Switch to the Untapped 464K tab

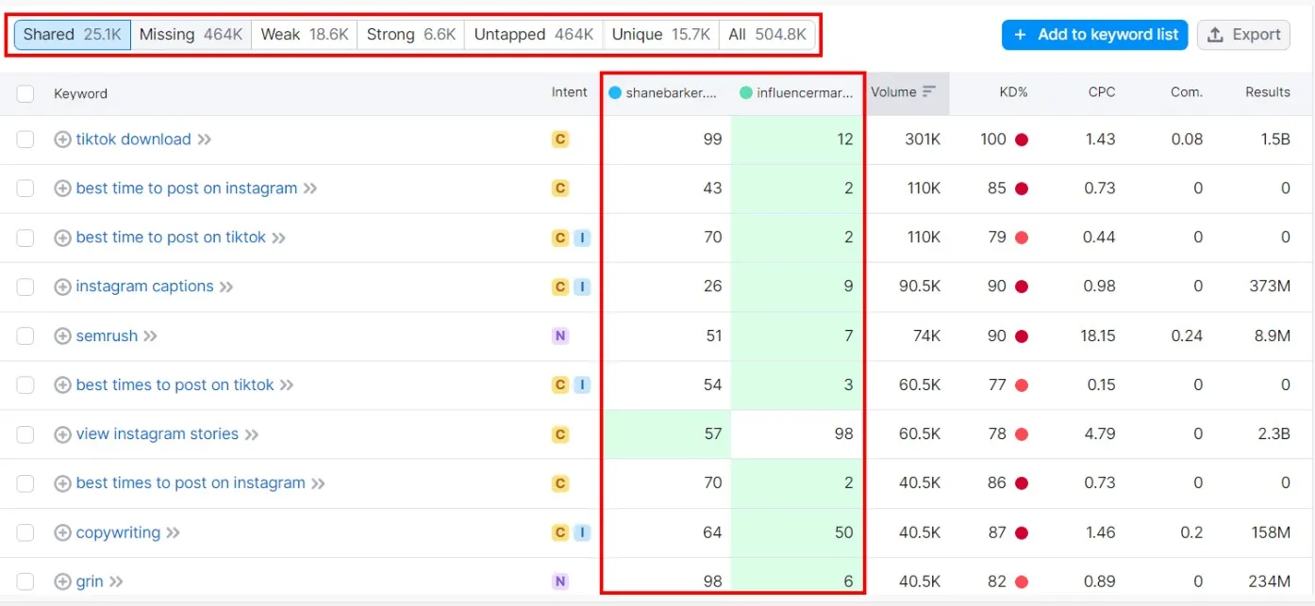pyautogui.click(x=534, y=35)
